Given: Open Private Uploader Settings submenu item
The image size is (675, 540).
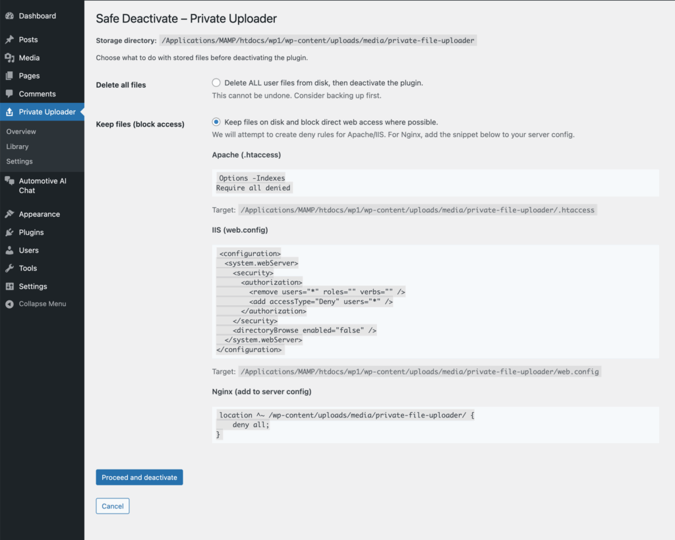Looking at the screenshot, I should point(20,161).
